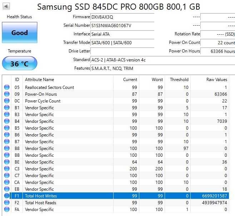The height and width of the screenshot is (216, 235).
Task: Click status icon of the B1 row
Action: coord(7,107)
